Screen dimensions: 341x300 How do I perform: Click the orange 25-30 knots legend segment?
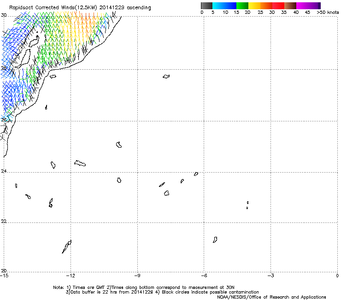click(266, 6)
